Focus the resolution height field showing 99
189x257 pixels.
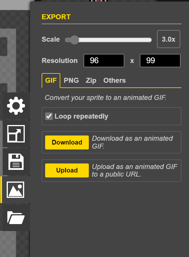pos(160,61)
